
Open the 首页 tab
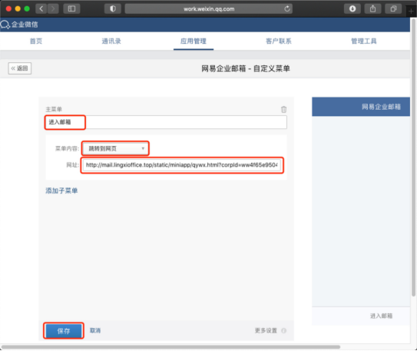tap(36, 41)
